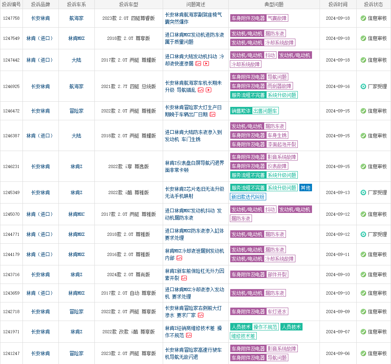The width and height of the screenshot is (391, 364).
Task: Open car series 航海家 in row 1246925
Action: 76,86
